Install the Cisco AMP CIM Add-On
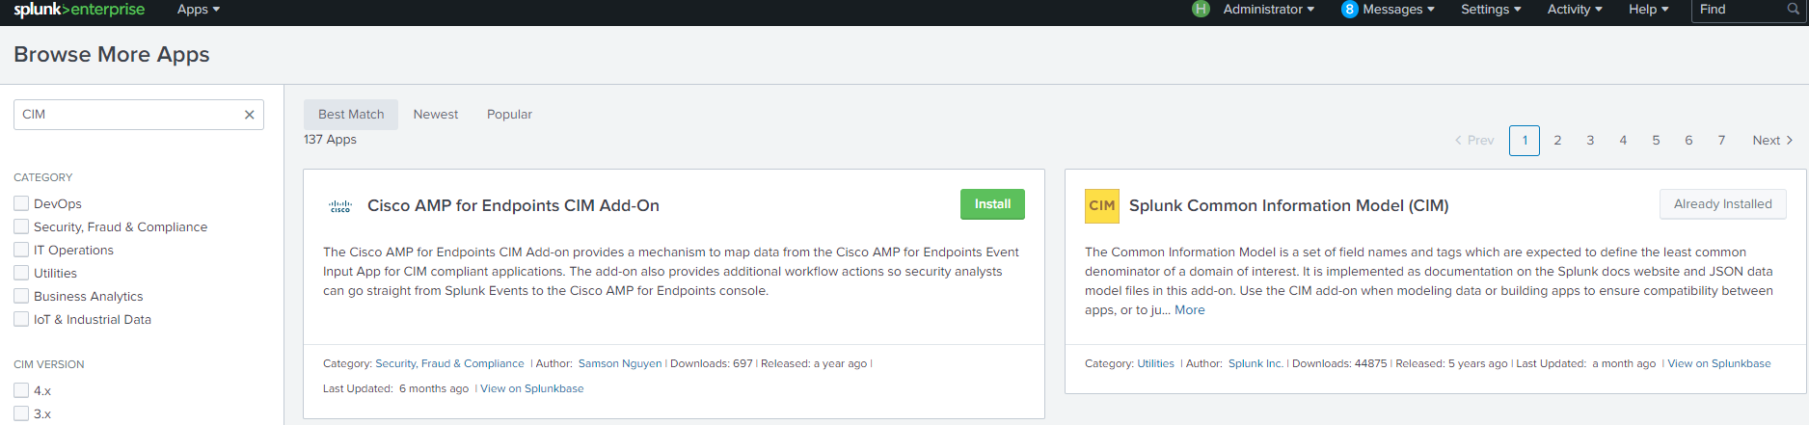 pos(992,204)
